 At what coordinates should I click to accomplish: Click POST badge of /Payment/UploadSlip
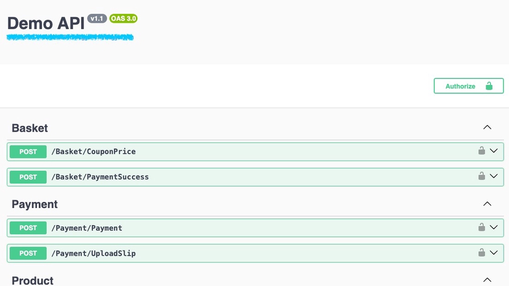tap(28, 254)
